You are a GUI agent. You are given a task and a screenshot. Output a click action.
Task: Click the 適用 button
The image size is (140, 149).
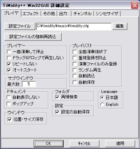point(120,144)
